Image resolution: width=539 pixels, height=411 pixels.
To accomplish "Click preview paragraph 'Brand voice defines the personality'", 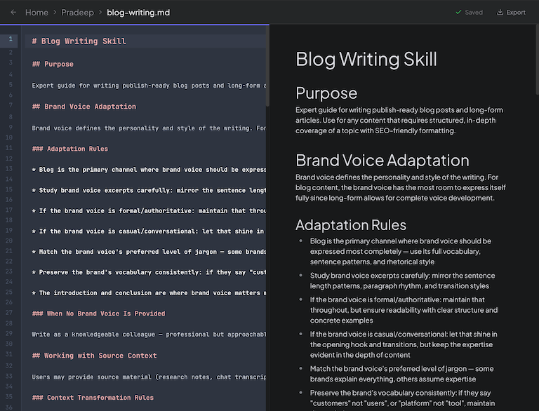I will [401, 188].
